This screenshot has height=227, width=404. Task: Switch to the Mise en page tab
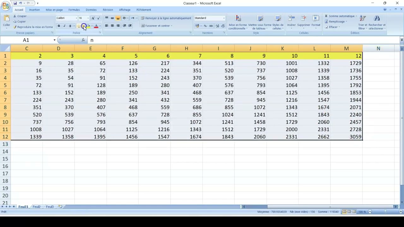pyautogui.click(x=54, y=10)
